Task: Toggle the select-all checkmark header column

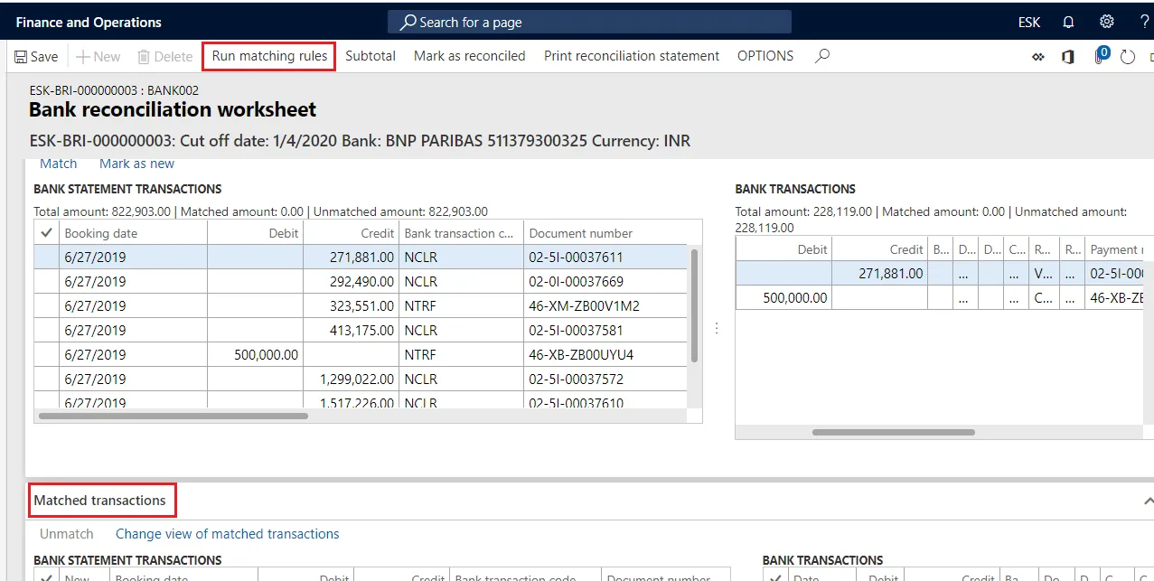Action: click(x=47, y=232)
